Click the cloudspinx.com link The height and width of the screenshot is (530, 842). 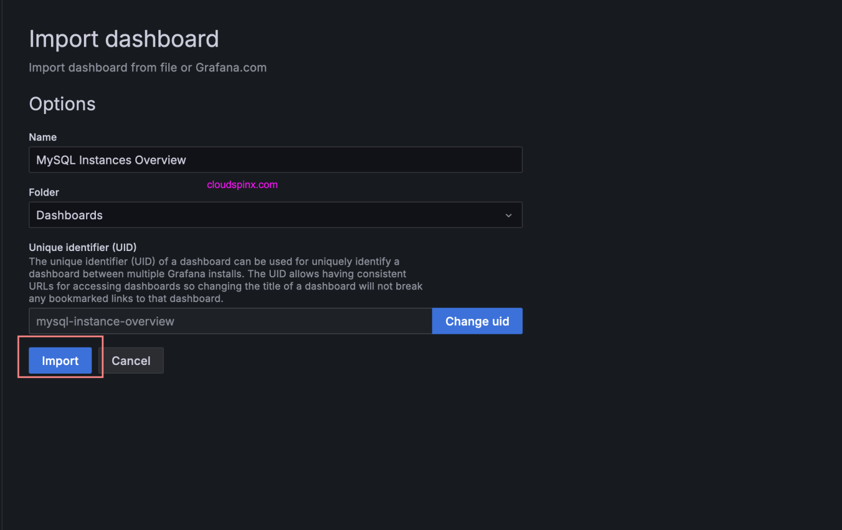click(242, 185)
